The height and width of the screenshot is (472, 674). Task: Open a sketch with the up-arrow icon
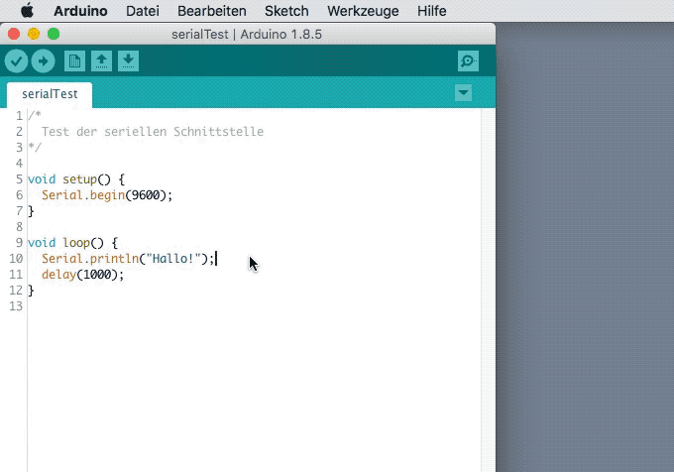101,61
